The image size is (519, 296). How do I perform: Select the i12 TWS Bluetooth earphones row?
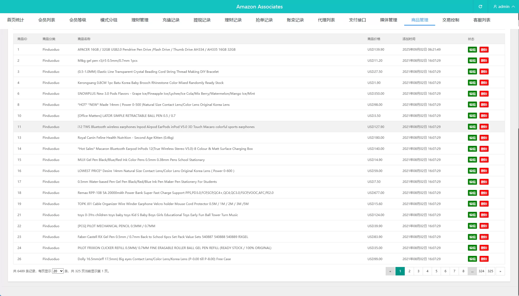point(166,127)
